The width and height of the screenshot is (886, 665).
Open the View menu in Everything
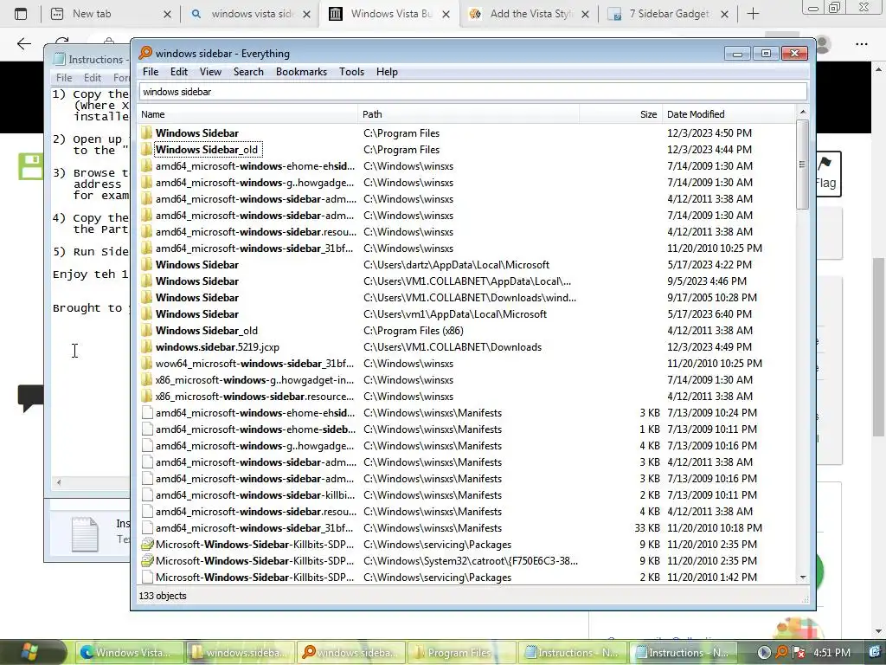tap(210, 72)
